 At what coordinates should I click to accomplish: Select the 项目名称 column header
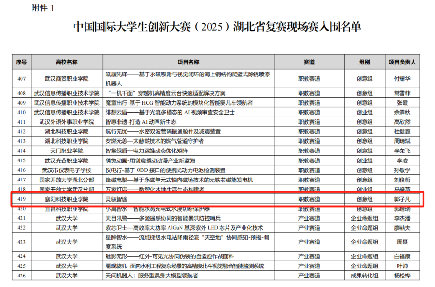tap(188, 62)
